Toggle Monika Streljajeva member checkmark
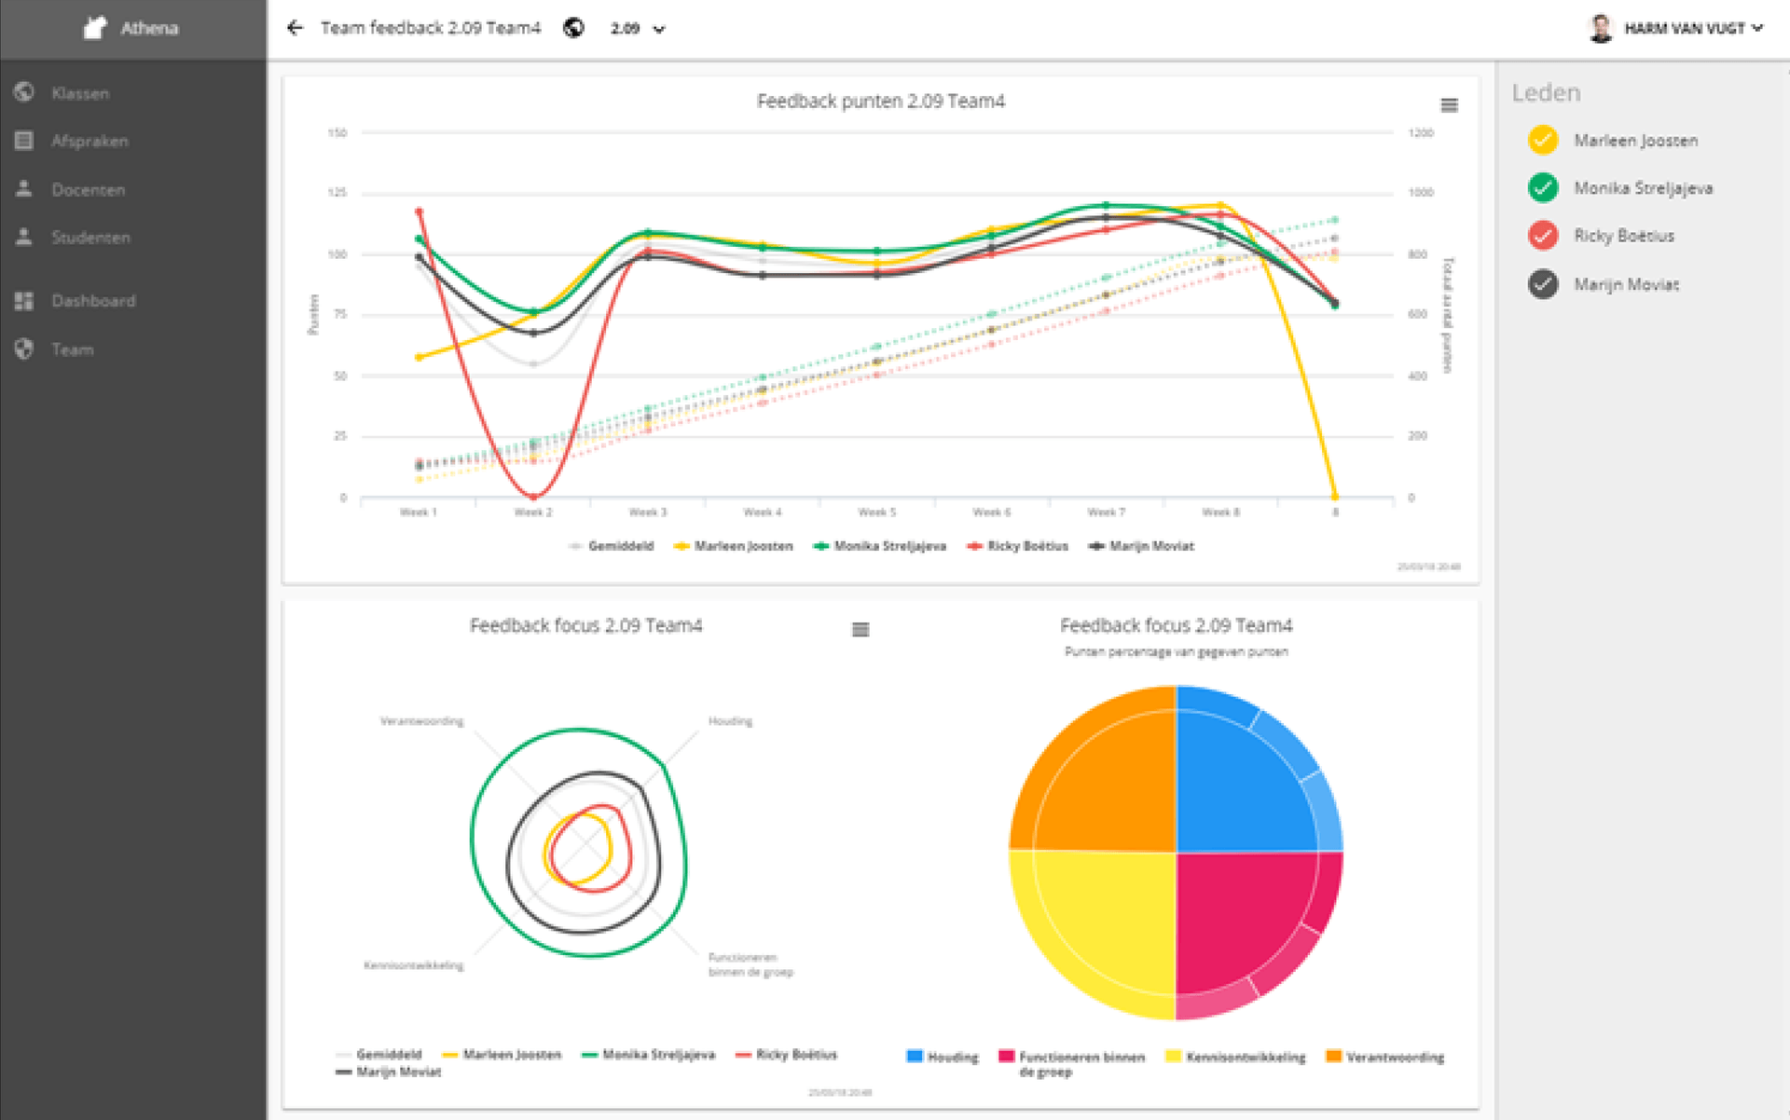Viewport: 1790px width, 1120px height. pyautogui.click(x=1543, y=187)
